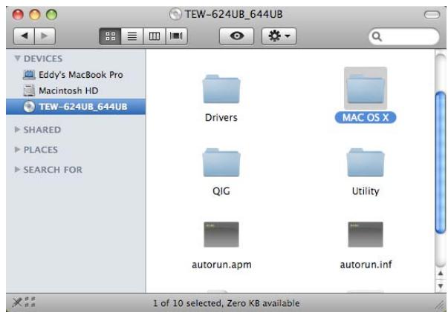Click the toolbar hide pill button

(432, 15)
